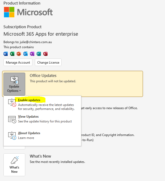Click 'See the most recently installed updates.'
Image resolution: width=165 pixels, height=181 pixels.
coord(57,162)
